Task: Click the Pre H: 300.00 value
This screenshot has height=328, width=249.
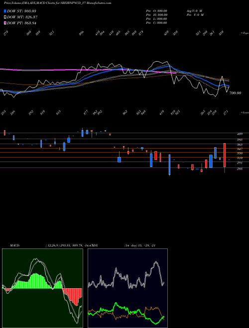Action: (156, 15)
